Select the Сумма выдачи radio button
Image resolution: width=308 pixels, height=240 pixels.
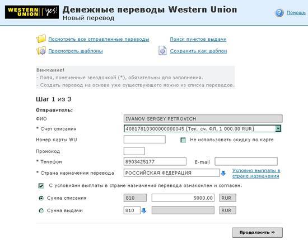(41, 210)
